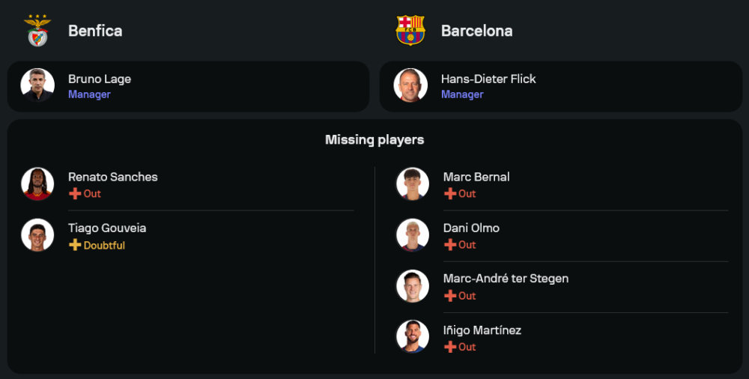Click Bruno Lage's manager photo
The width and height of the screenshot is (749, 379).
pyautogui.click(x=37, y=85)
